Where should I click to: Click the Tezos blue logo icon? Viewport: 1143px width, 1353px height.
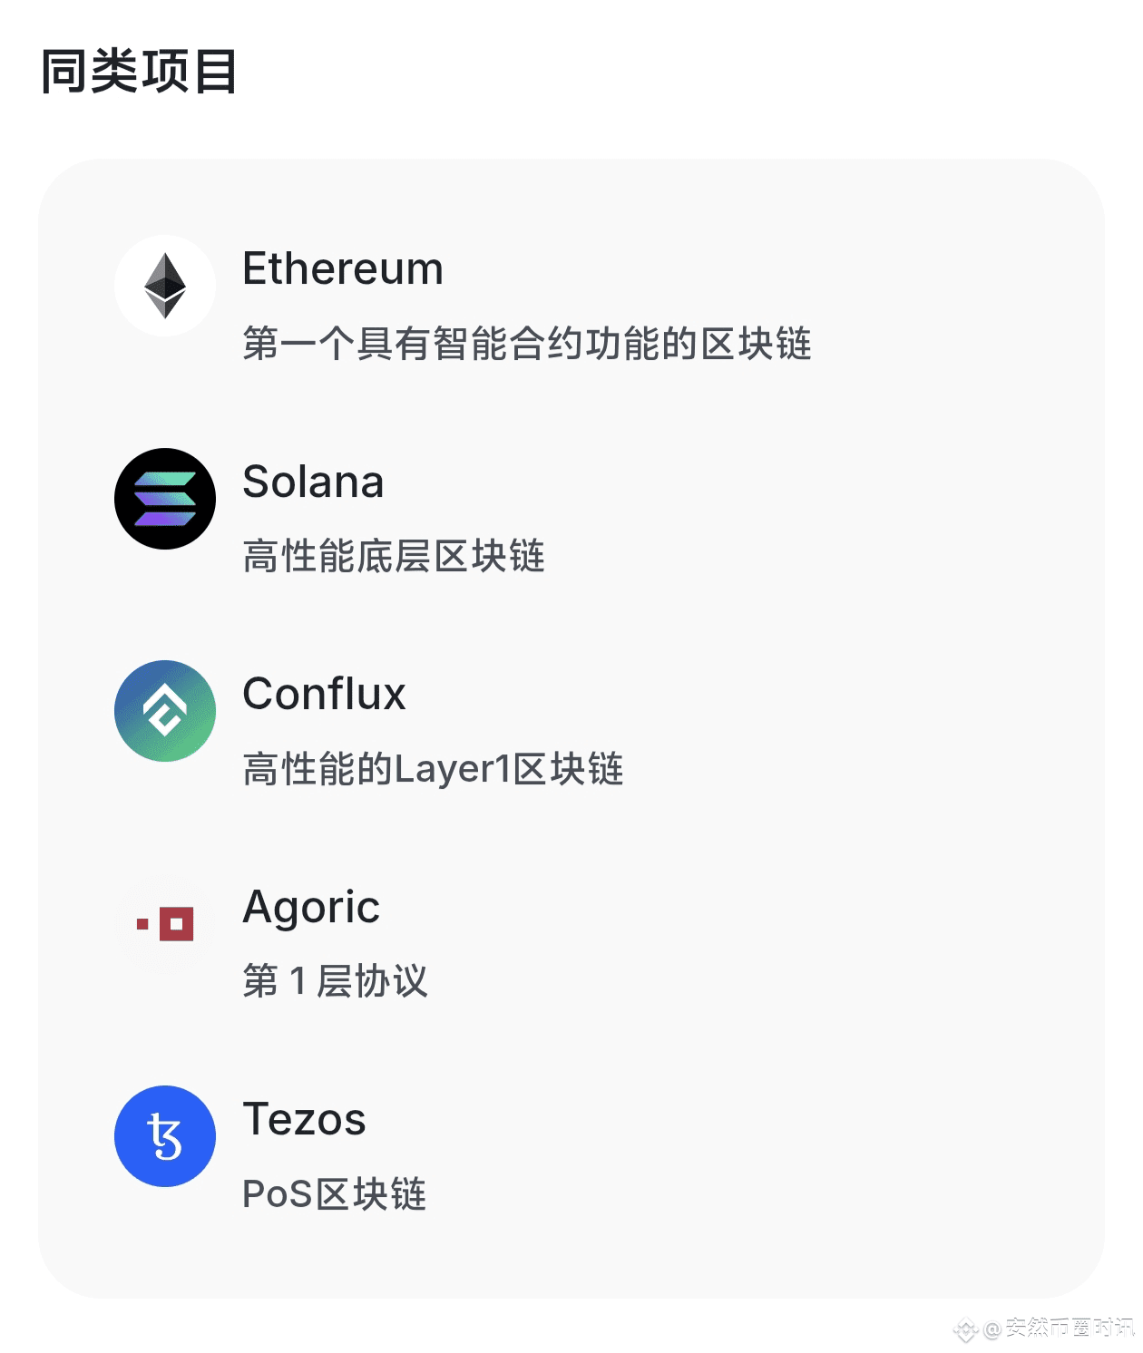click(x=165, y=1136)
